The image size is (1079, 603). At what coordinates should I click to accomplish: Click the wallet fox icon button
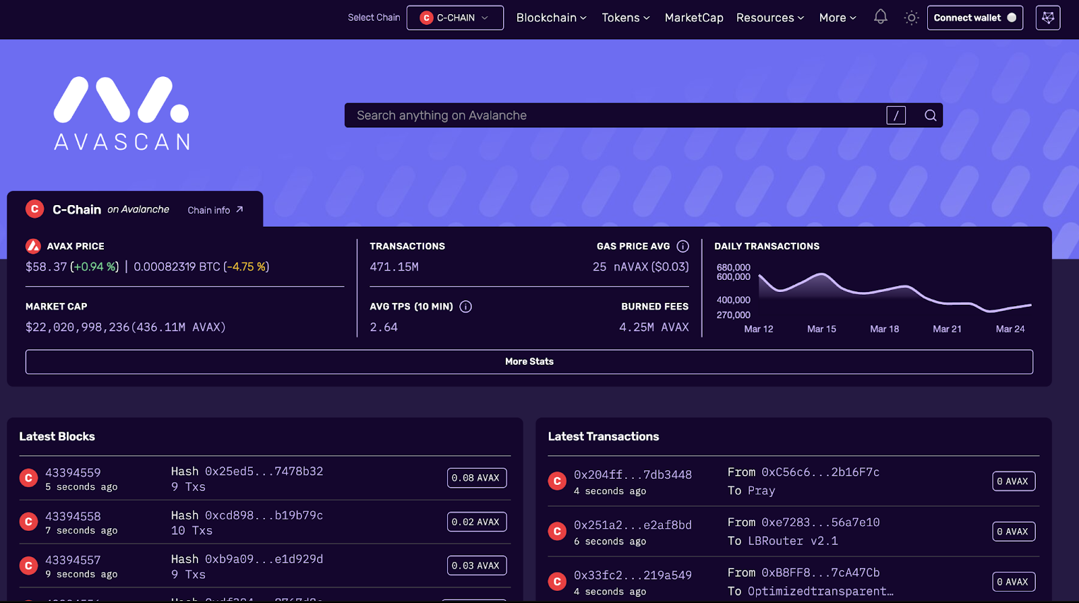point(1048,18)
